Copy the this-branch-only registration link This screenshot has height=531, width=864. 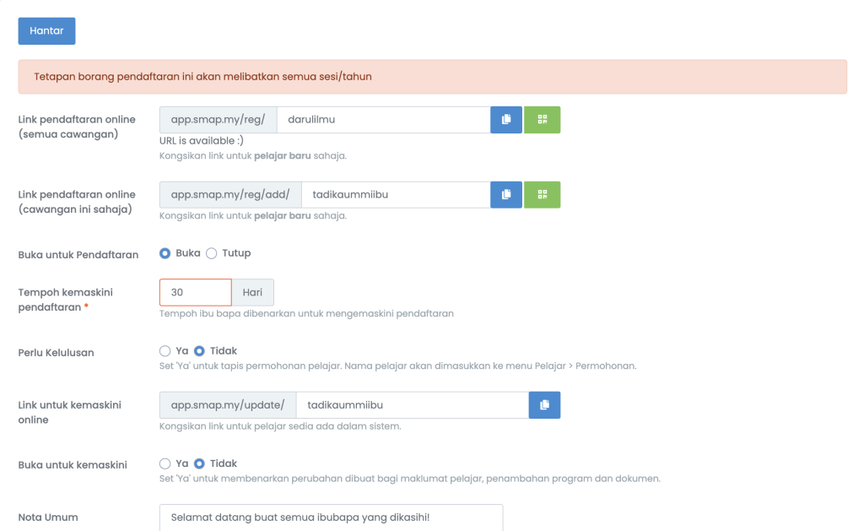pos(506,195)
